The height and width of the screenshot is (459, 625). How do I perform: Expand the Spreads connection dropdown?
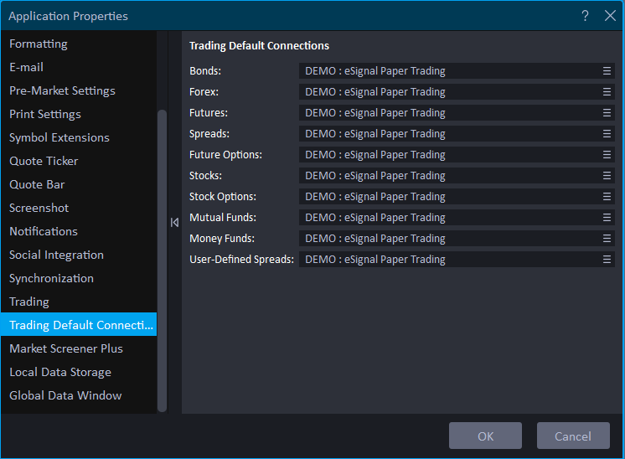[457, 134]
